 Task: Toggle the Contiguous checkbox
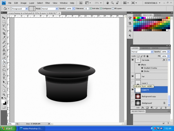(101, 8)
